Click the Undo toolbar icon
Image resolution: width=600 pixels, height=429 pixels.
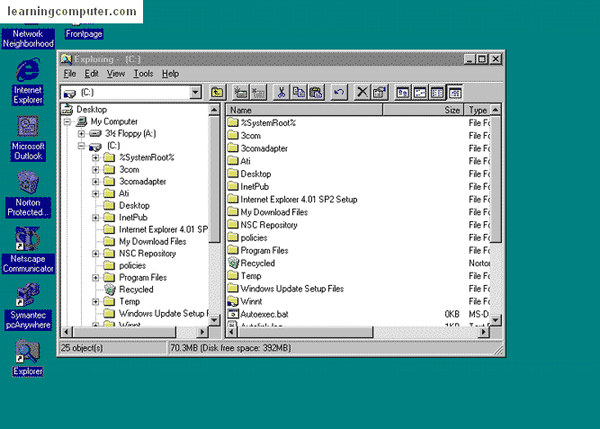click(339, 93)
